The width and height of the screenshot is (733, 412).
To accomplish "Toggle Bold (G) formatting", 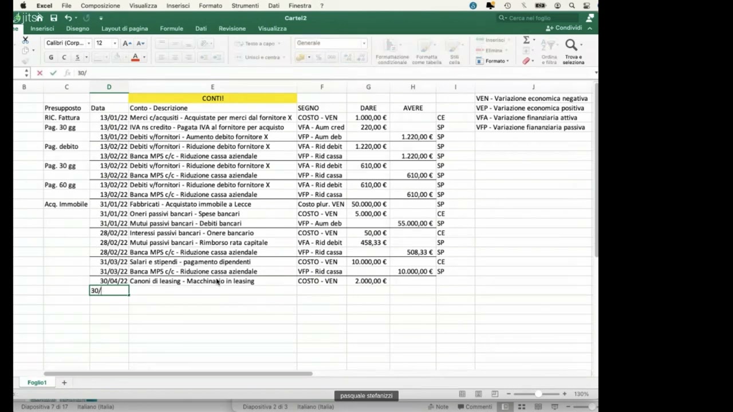I will 51,57.
